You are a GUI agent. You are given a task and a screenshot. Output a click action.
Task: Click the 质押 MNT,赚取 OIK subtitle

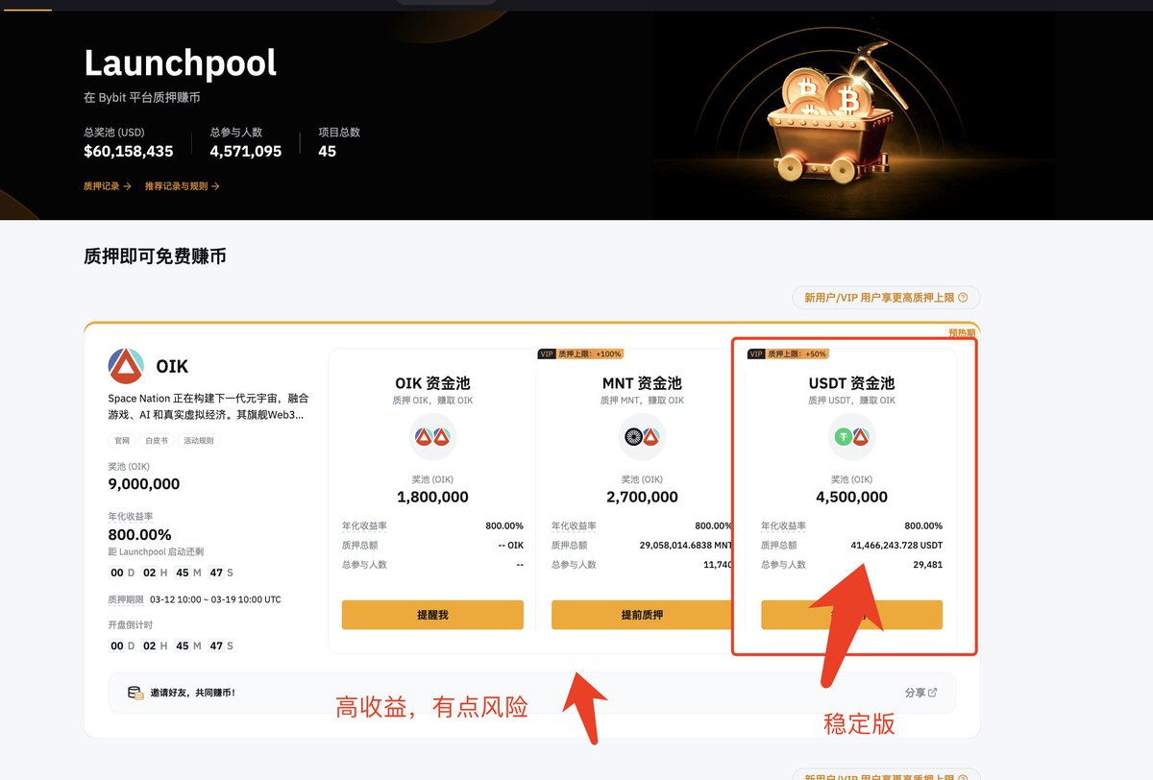642,400
